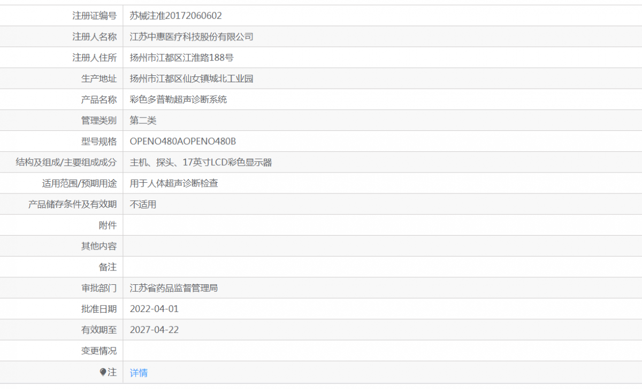The height and width of the screenshot is (389, 642).
Task: Select intended use 用于人体超声诊断检查
Action: tap(174, 183)
